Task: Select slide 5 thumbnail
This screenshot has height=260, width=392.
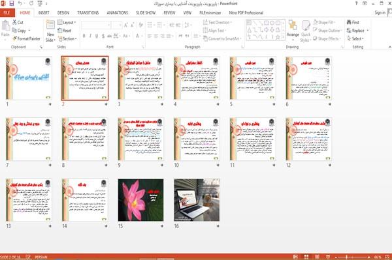Action: (253, 78)
